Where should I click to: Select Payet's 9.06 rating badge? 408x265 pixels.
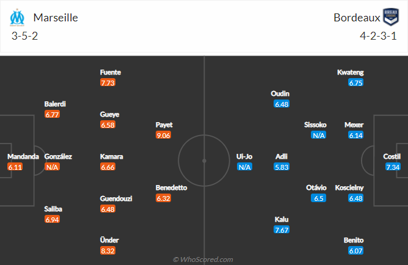click(163, 135)
